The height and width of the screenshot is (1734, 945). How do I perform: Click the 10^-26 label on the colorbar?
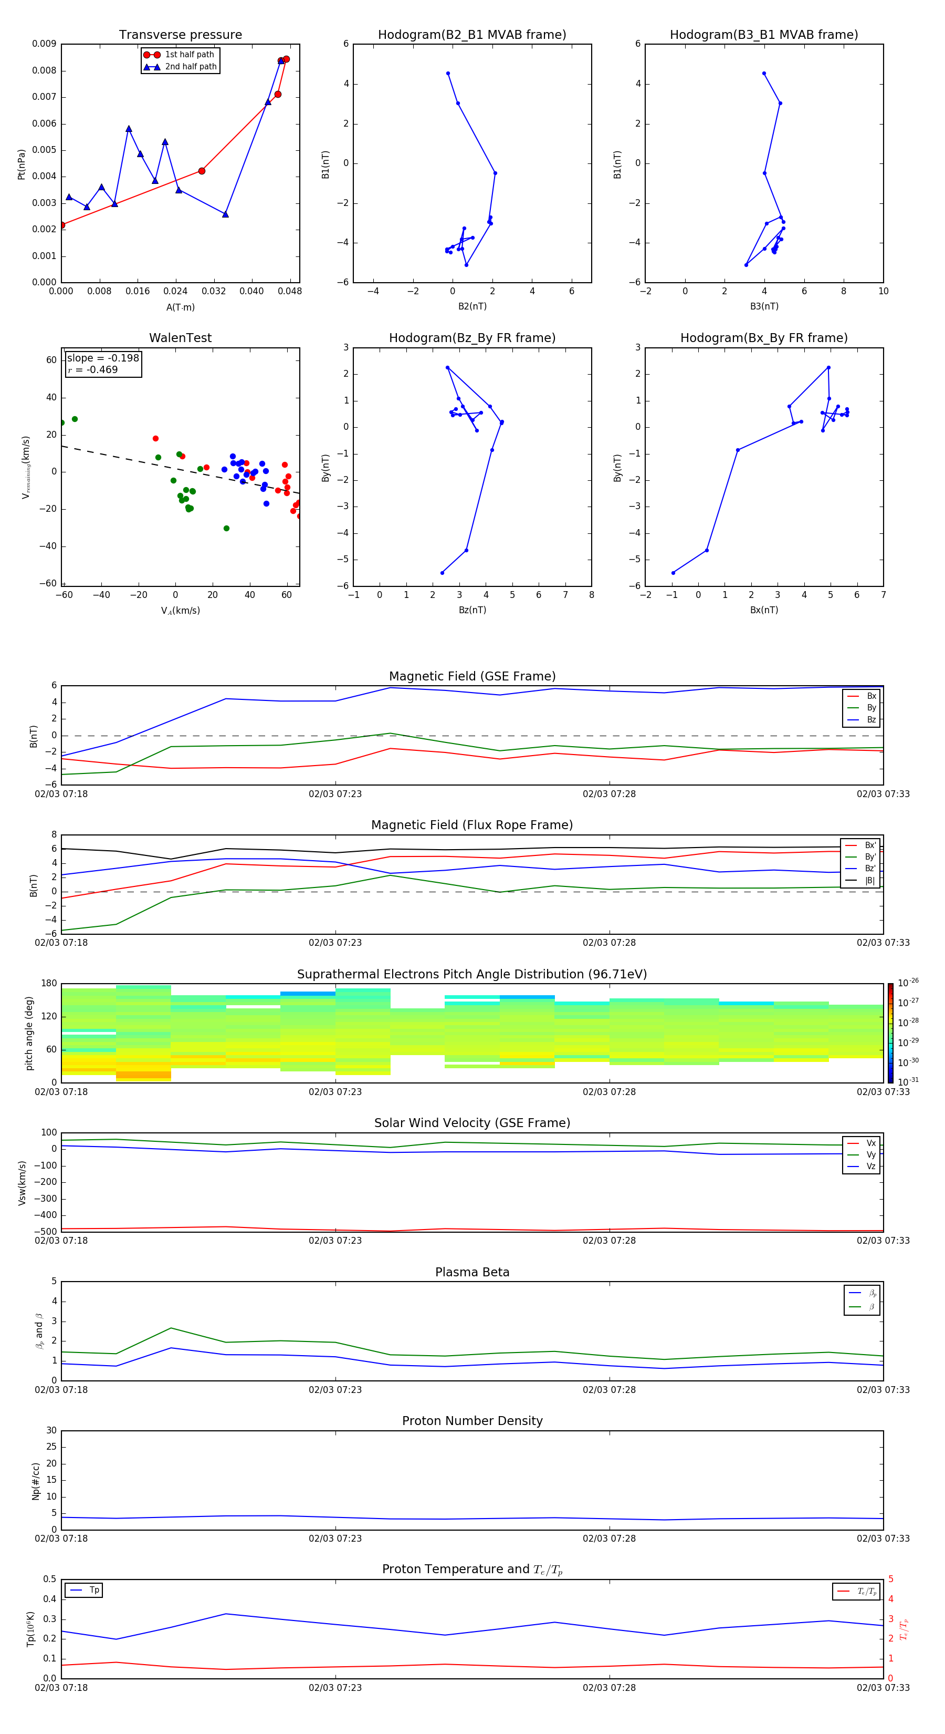tap(908, 983)
